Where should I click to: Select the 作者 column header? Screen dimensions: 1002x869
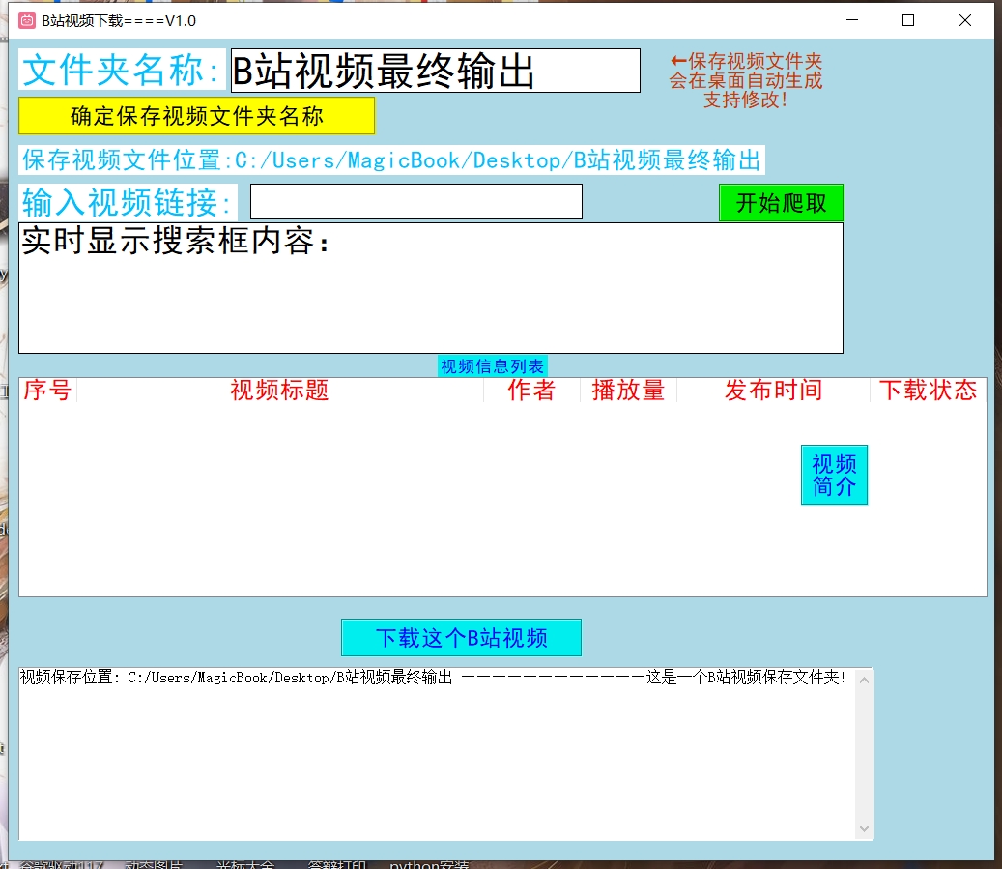[531, 390]
